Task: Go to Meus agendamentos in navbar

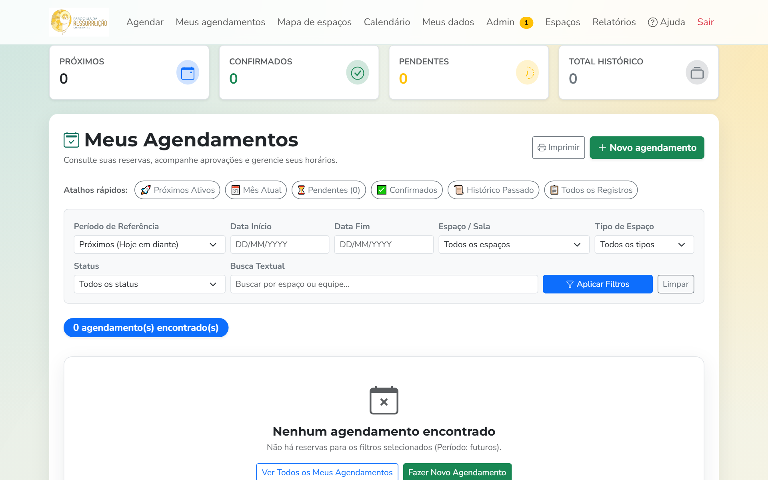Action: [x=220, y=22]
